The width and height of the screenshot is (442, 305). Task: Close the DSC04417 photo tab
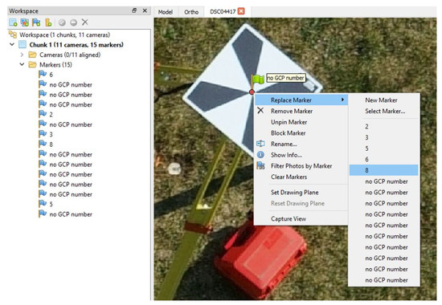[241, 11]
